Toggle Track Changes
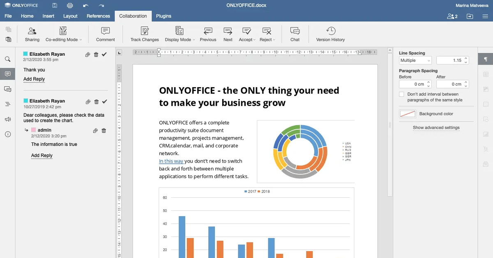The height and width of the screenshot is (258, 493). coord(145,34)
